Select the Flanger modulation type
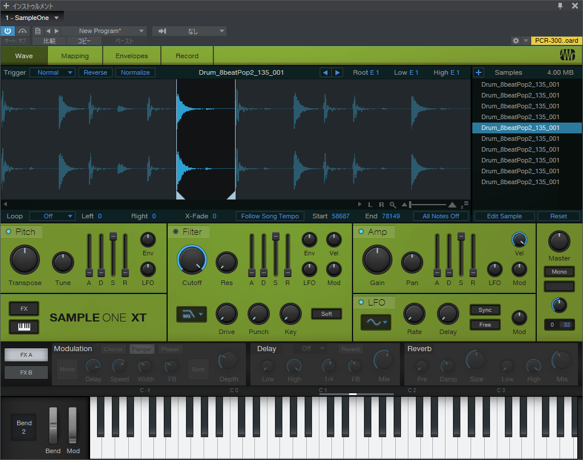 (x=141, y=349)
